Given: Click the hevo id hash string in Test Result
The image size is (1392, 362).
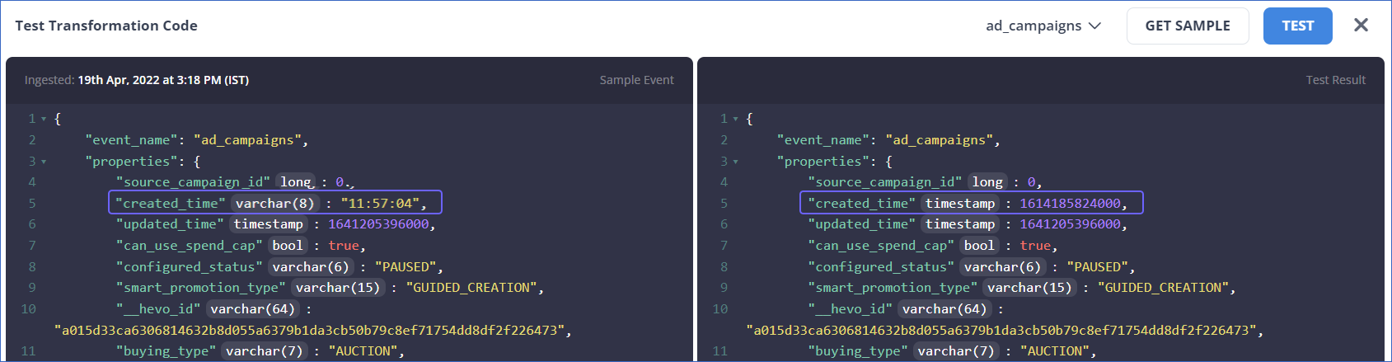Looking at the screenshot, I should [1001, 331].
